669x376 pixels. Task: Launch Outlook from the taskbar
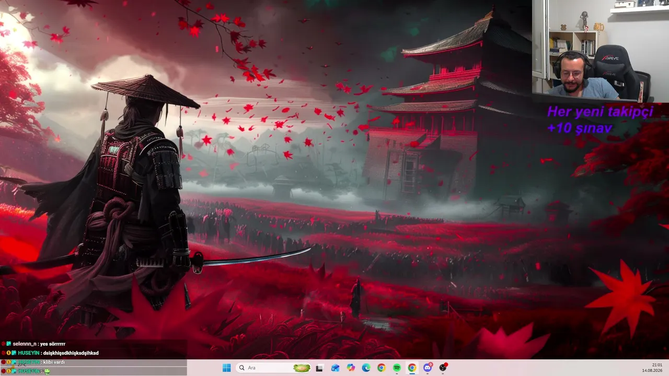coord(335,368)
